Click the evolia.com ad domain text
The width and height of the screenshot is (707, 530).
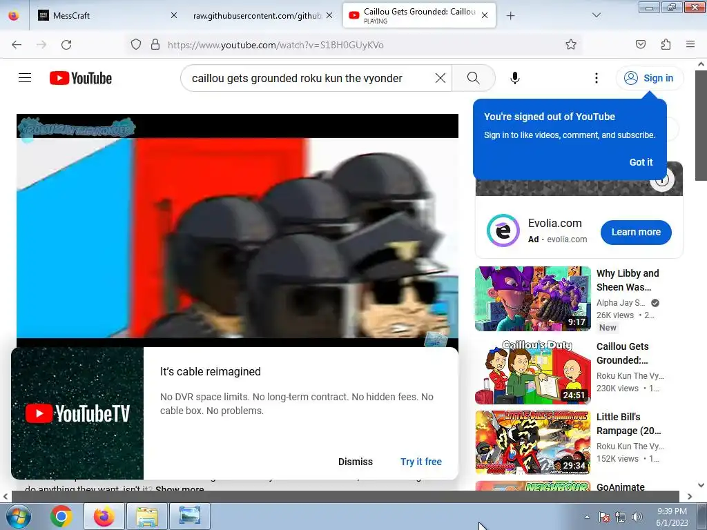point(567,239)
